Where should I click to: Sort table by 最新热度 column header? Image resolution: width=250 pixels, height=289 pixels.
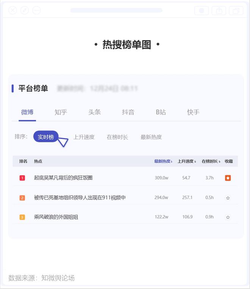(163, 161)
